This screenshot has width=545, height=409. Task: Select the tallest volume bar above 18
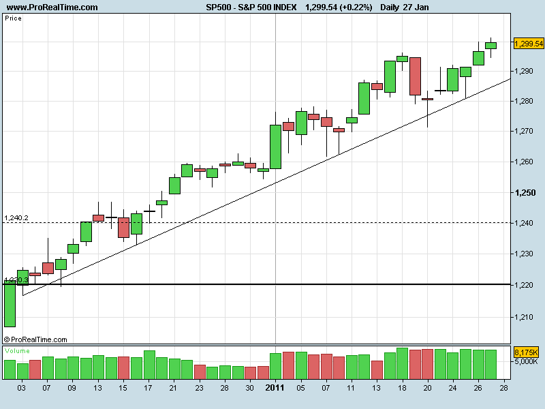[x=402, y=363]
